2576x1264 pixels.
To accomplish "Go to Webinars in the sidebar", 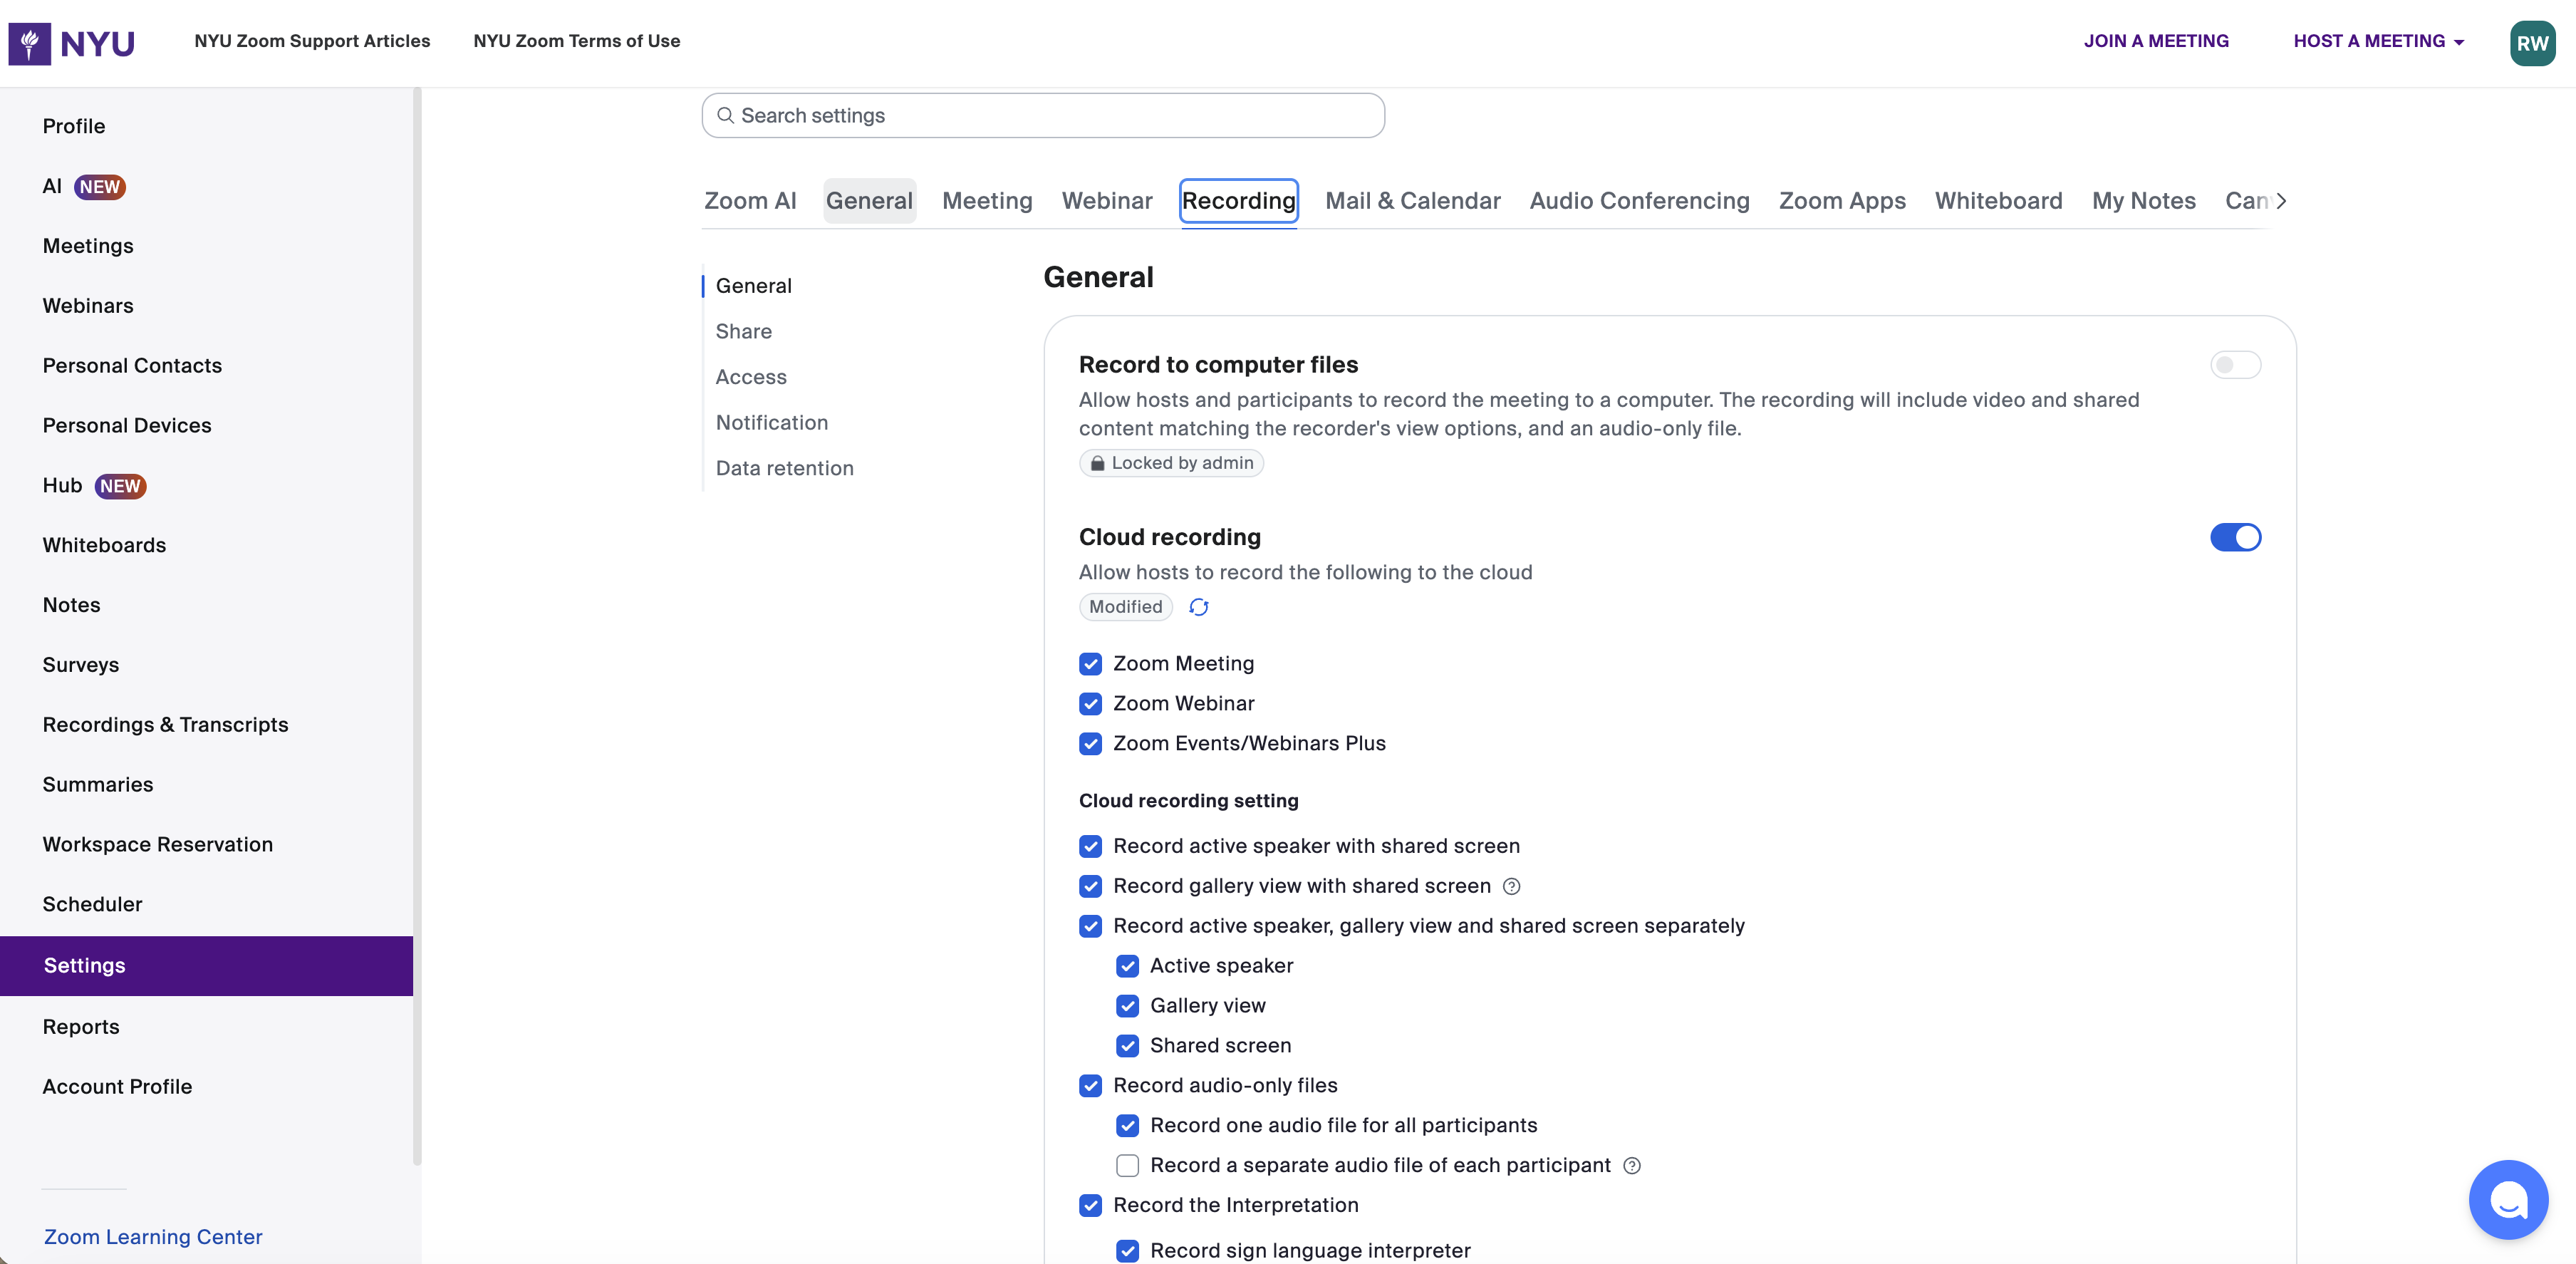I will 88,306.
